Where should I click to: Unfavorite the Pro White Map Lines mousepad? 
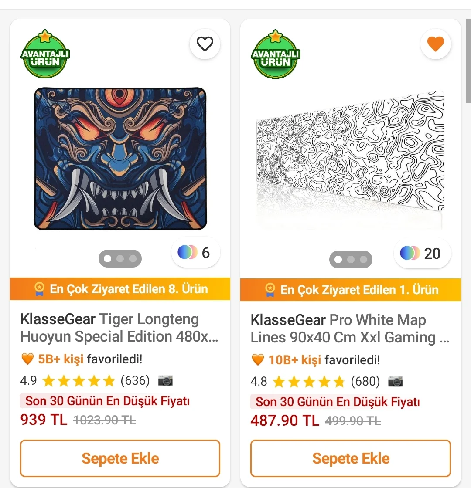click(x=435, y=44)
